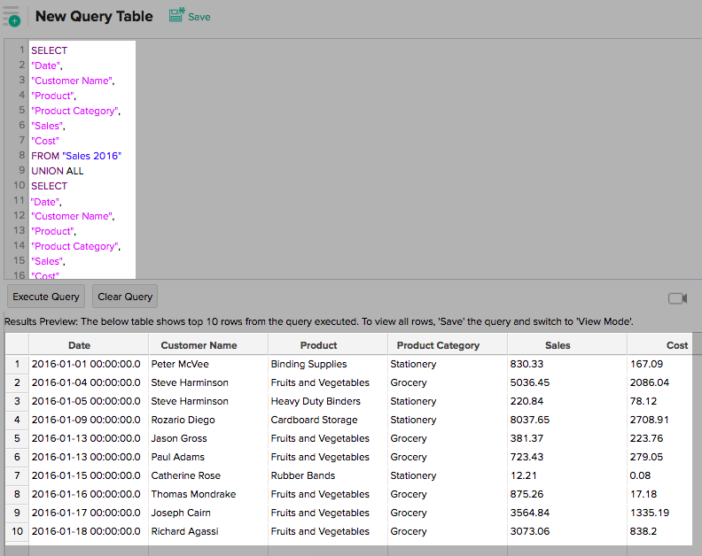Select the Product Category column header
Image resolution: width=702 pixels, height=556 pixels.
(x=438, y=345)
